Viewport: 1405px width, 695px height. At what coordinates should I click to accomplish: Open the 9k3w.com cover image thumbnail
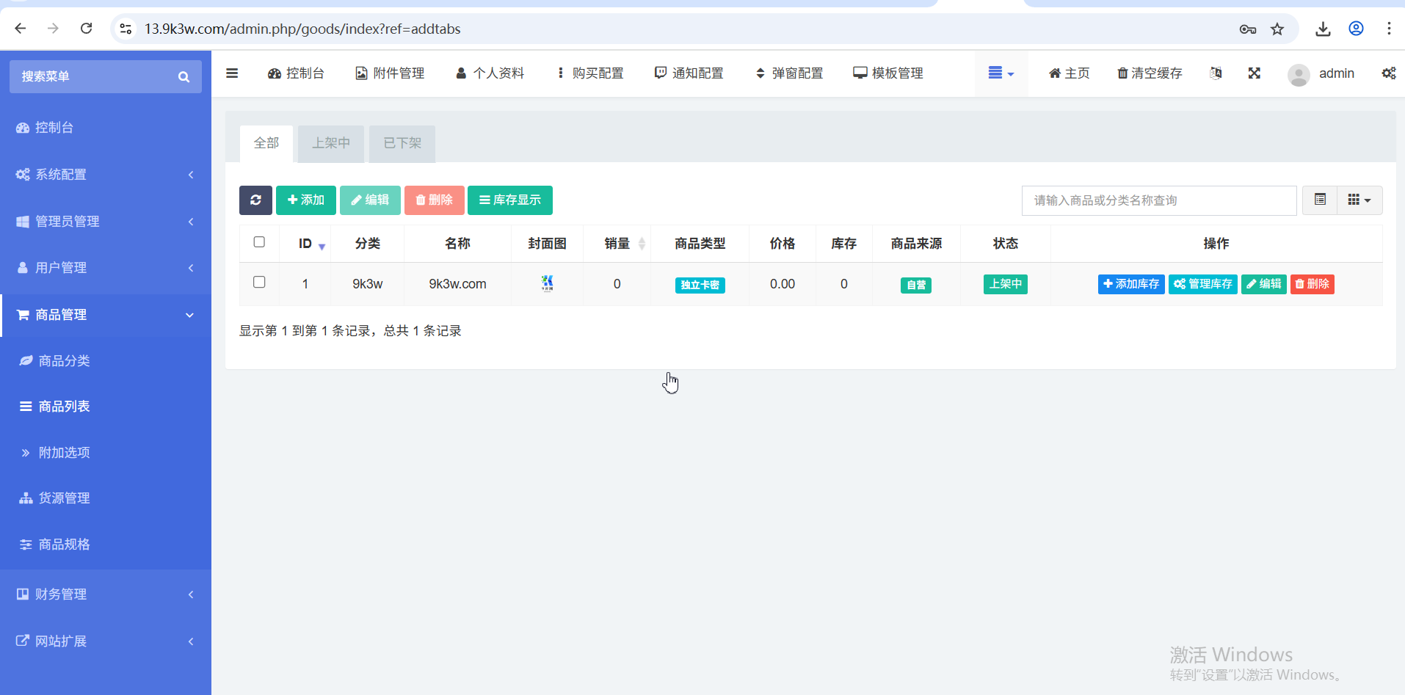click(x=547, y=283)
